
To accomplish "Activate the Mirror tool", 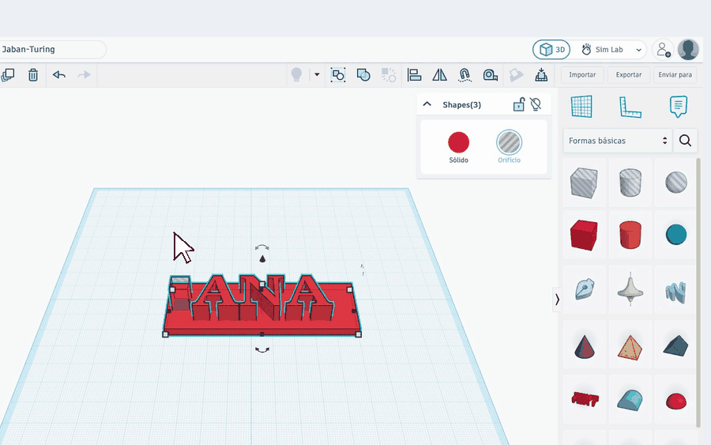I will [x=439, y=75].
